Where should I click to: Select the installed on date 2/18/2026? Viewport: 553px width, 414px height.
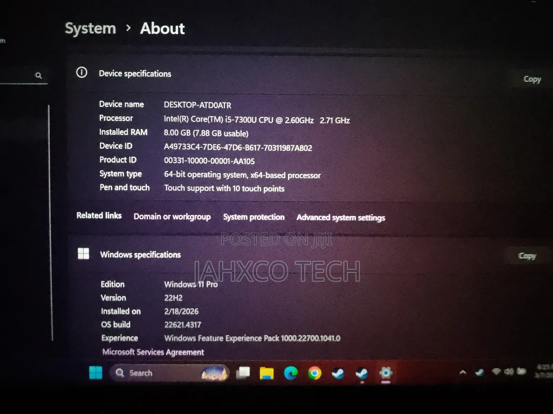click(x=181, y=311)
